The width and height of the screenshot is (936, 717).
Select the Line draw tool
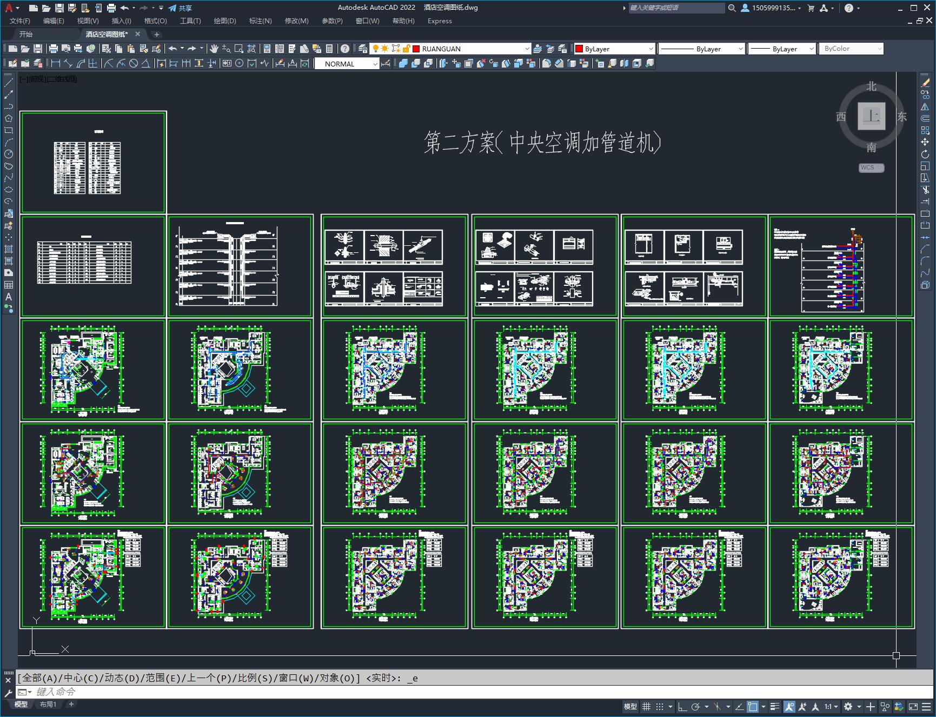coord(9,83)
